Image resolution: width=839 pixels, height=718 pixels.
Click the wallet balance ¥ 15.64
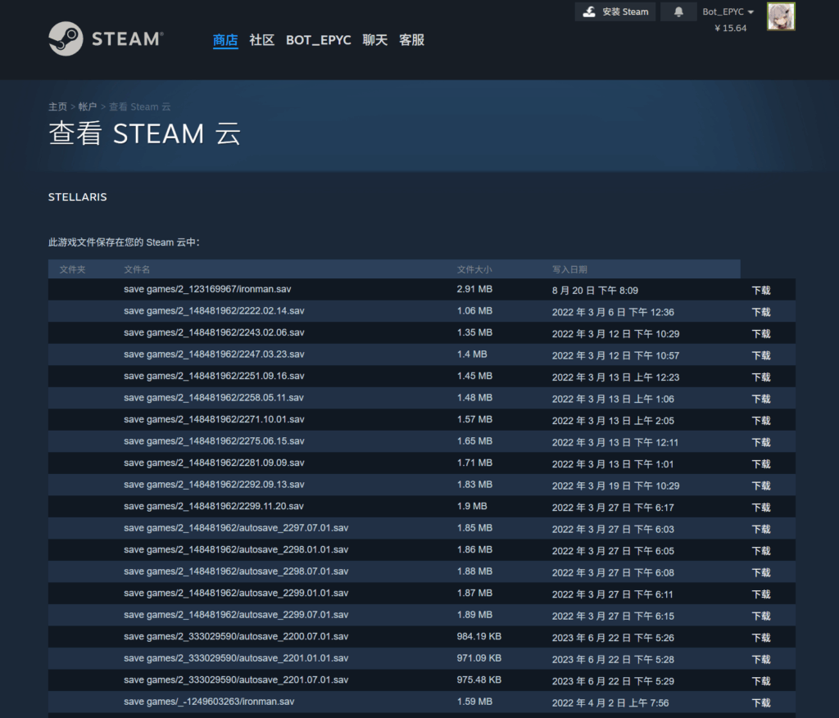click(730, 28)
